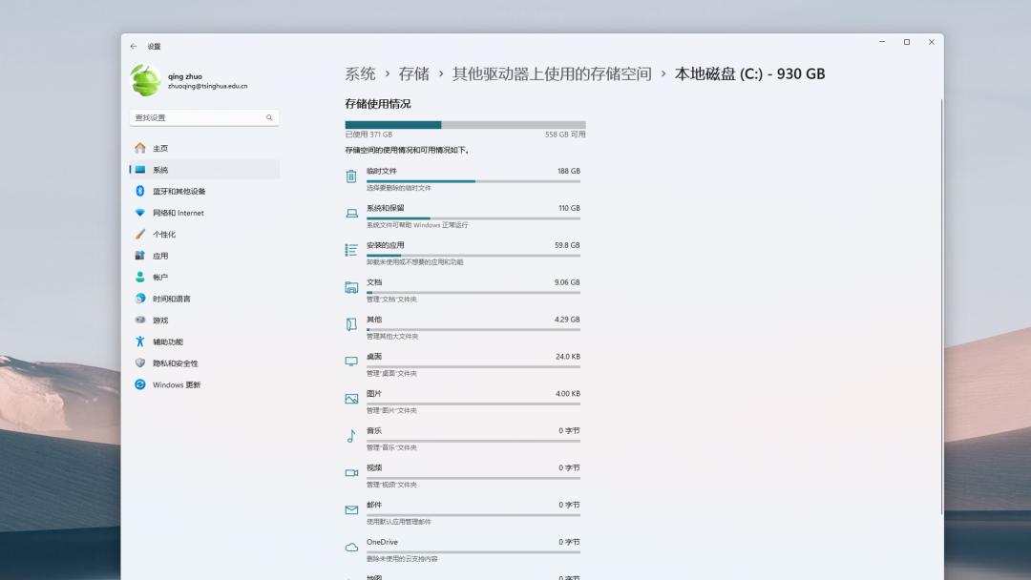This screenshot has width=1031, height=580.
Task: Click the 视频 category title text
Action: (374, 467)
